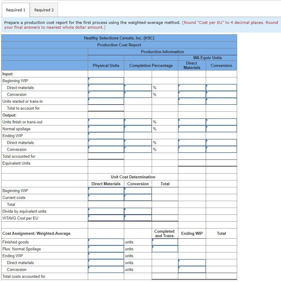Select the Required 1 tab

pos(16,10)
